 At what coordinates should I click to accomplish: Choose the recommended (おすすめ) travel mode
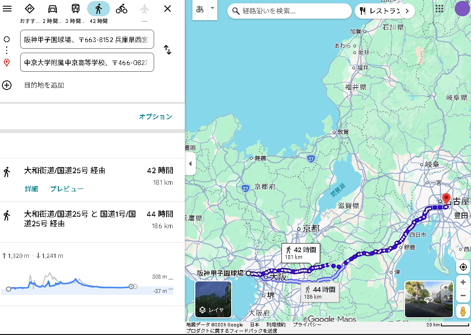pos(30,9)
